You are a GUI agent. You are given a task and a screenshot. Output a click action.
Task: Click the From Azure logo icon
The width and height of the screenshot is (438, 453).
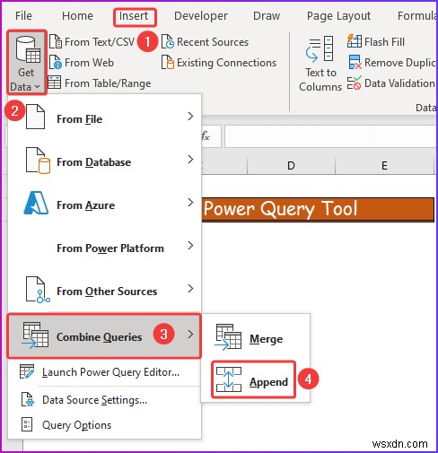[36, 203]
